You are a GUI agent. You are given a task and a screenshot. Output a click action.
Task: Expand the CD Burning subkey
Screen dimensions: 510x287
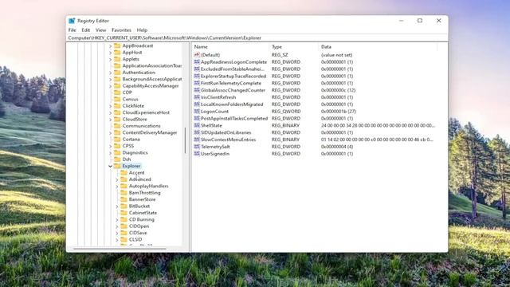coord(117,220)
